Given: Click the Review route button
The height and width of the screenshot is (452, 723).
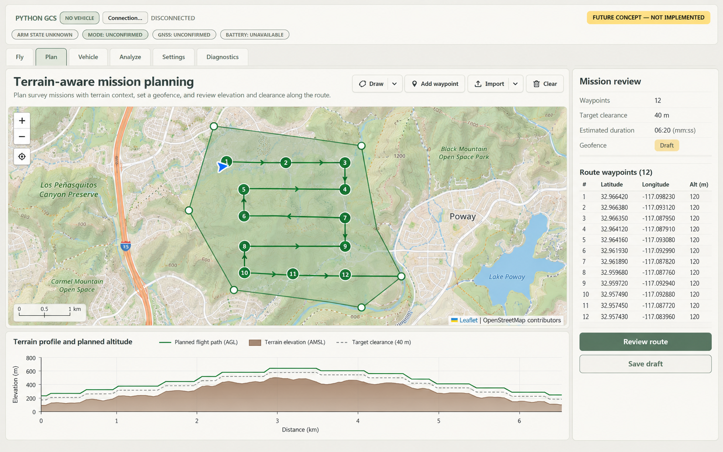Looking at the screenshot, I should pyautogui.click(x=645, y=342).
